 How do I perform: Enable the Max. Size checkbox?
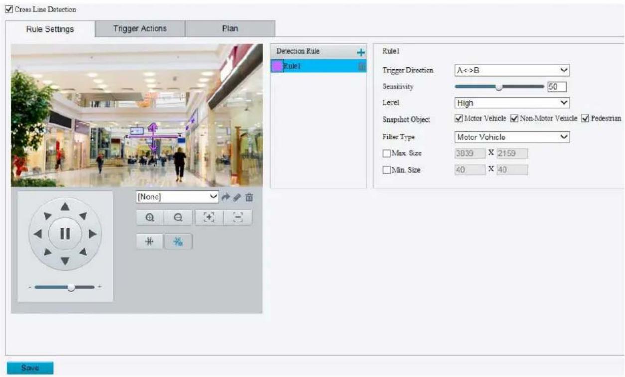coord(386,153)
